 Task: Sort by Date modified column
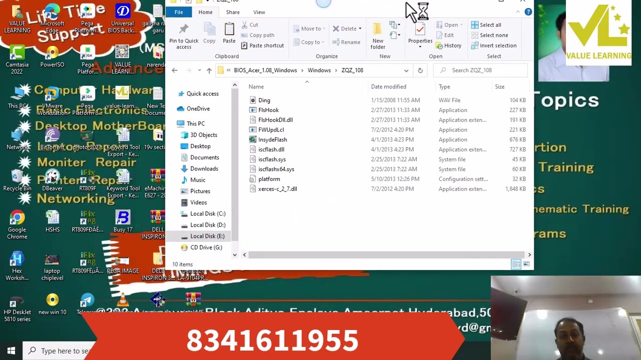pyautogui.click(x=388, y=87)
